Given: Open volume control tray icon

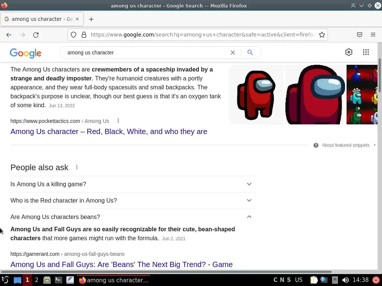Looking at the screenshot, I should pyautogui.click(x=345, y=280).
